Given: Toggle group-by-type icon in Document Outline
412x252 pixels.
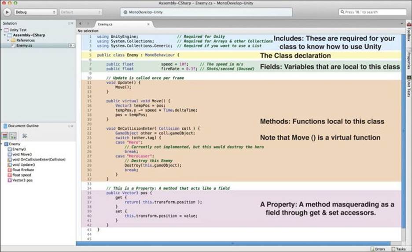Looking at the screenshot, I should [5, 136].
